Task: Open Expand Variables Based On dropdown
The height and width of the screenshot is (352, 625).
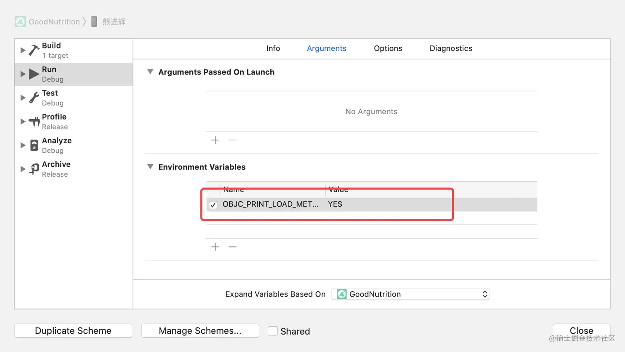Action: pyautogui.click(x=410, y=294)
